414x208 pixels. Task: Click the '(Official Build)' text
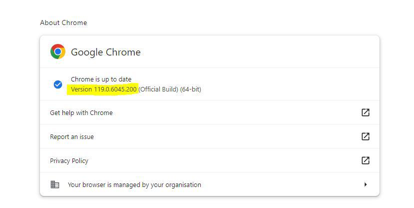(x=158, y=89)
